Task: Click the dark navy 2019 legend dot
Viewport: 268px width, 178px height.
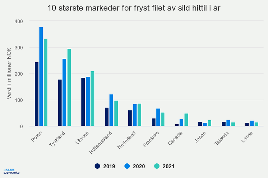Action: (x=97, y=166)
